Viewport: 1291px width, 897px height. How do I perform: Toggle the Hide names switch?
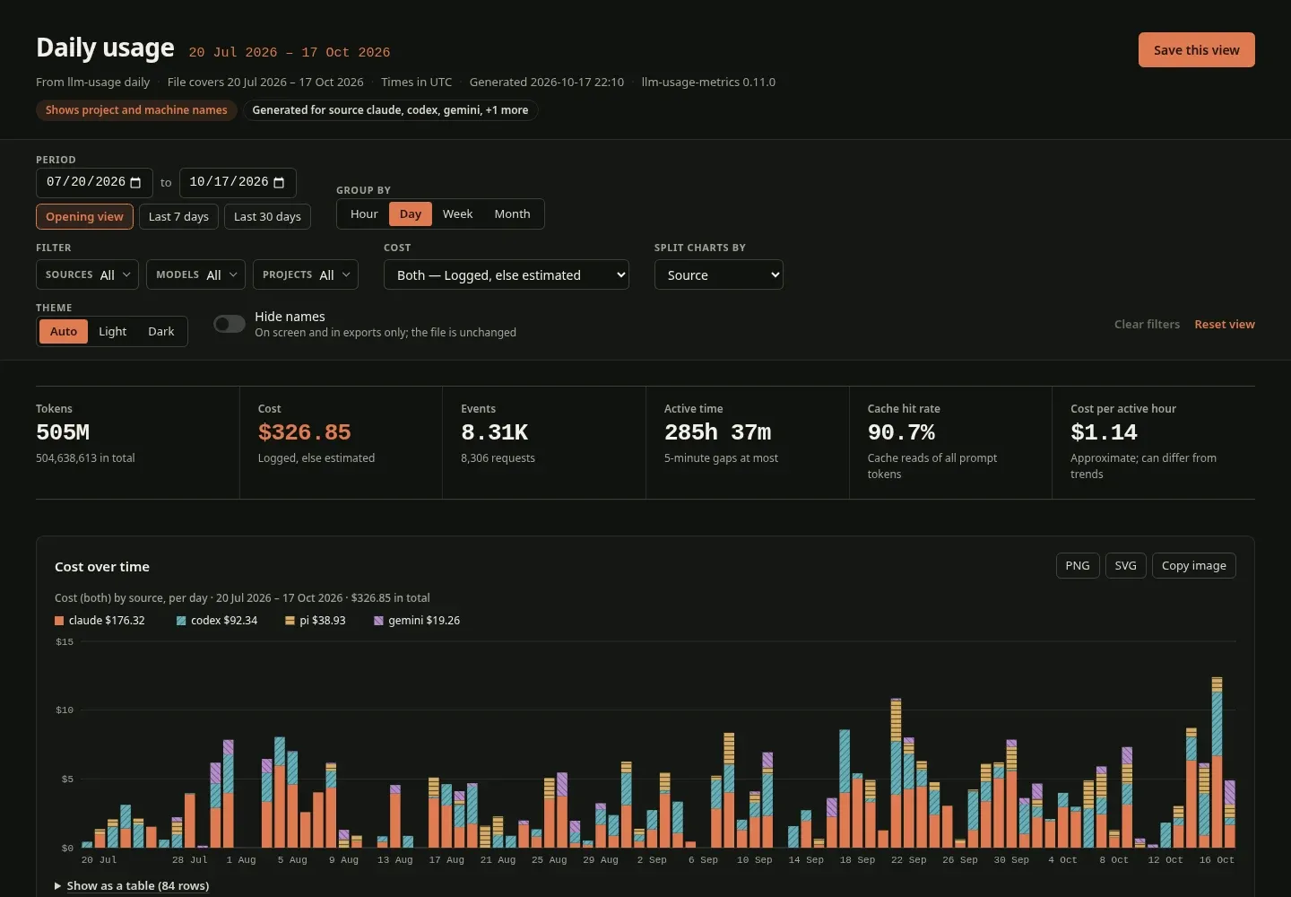(x=230, y=324)
